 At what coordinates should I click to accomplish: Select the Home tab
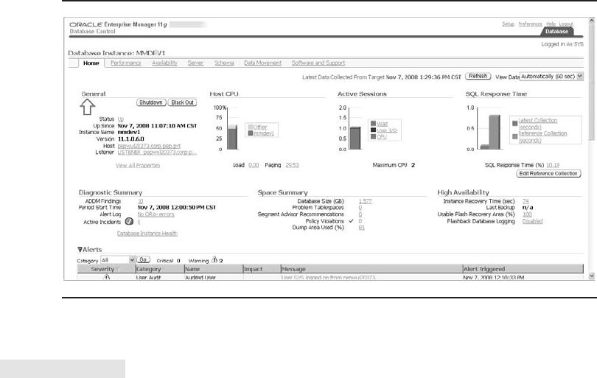[x=91, y=63]
